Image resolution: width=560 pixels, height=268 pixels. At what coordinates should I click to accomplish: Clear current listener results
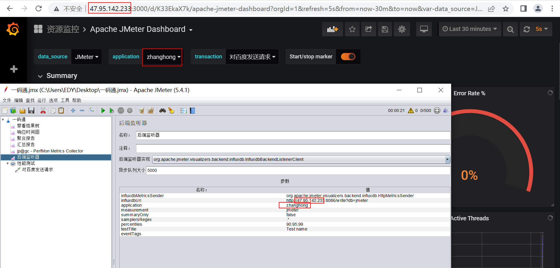[x=141, y=111]
